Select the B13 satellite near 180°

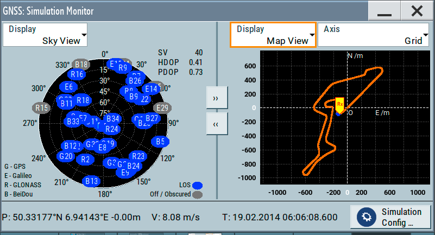(92, 181)
